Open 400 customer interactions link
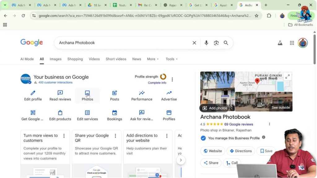317x178 pixels. point(55,83)
